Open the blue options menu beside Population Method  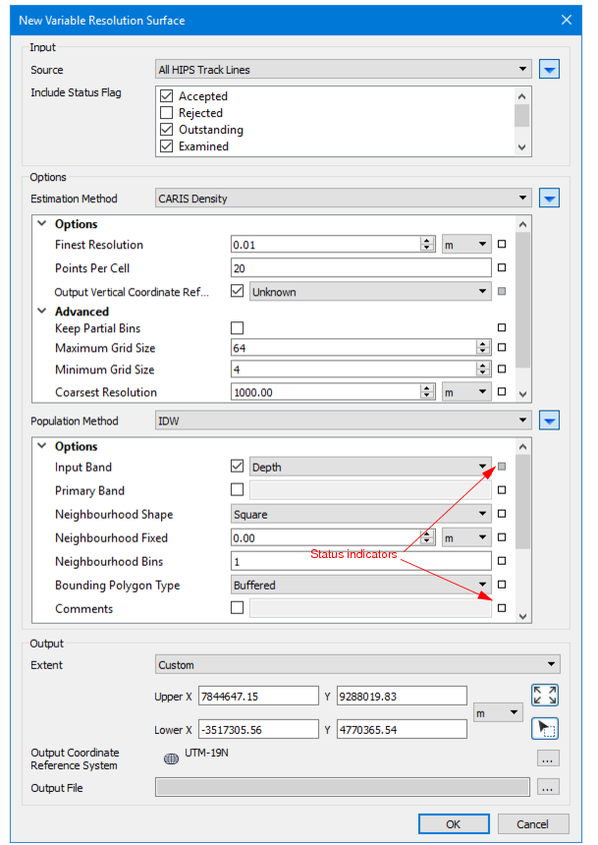pos(550,422)
